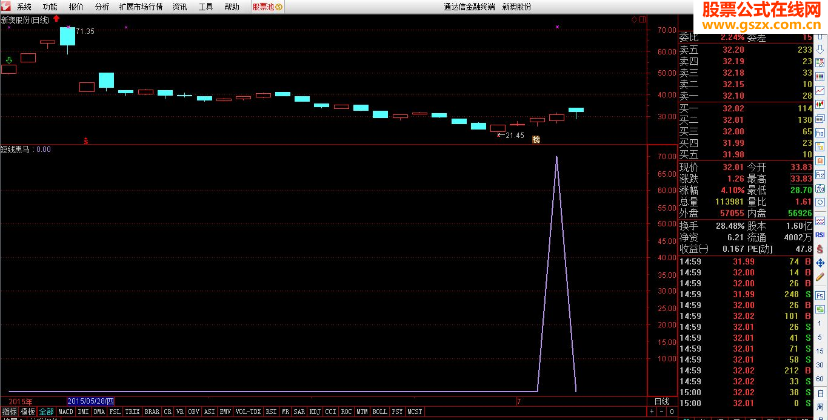Open the 扩展市场行情 menu
This screenshot has height=420, width=828.
point(141,7)
